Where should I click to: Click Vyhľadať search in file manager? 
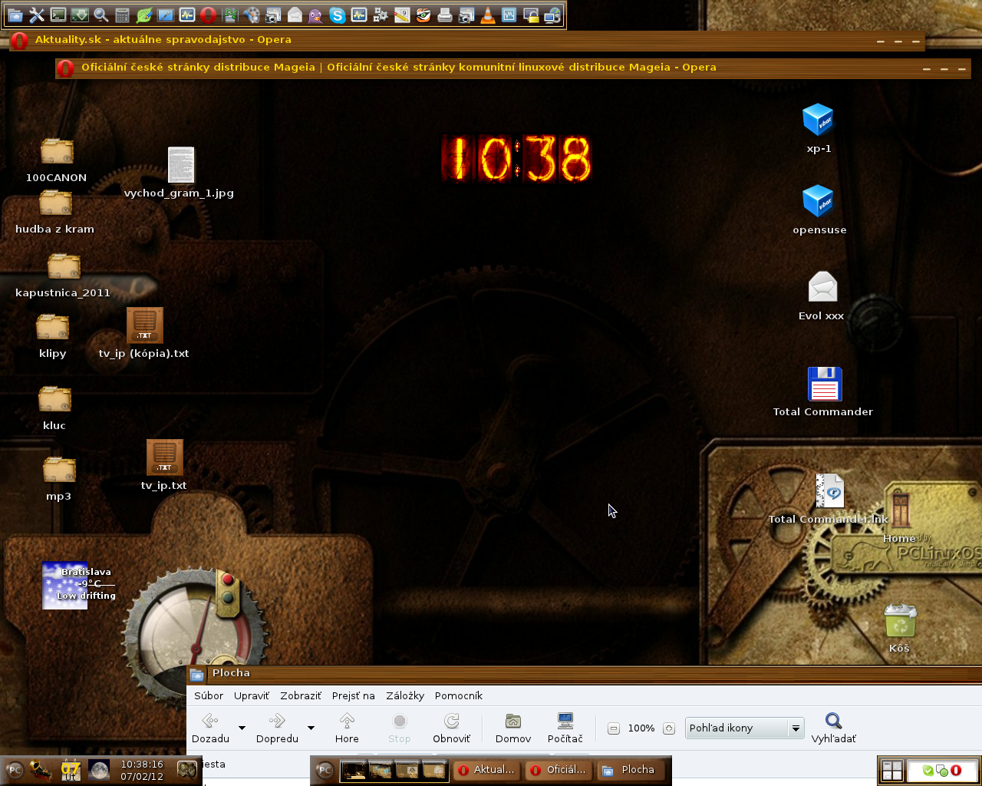coord(833,728)
